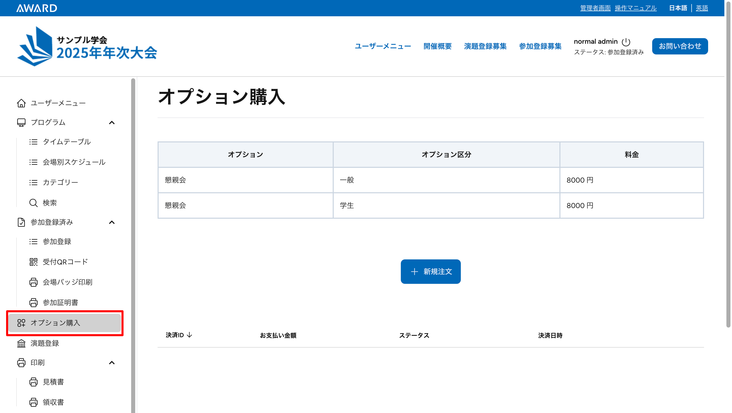This screenshot has height=413, width=732.
Task: Click the QR code icon for 受付QRコード
Action: coord(33,262)
